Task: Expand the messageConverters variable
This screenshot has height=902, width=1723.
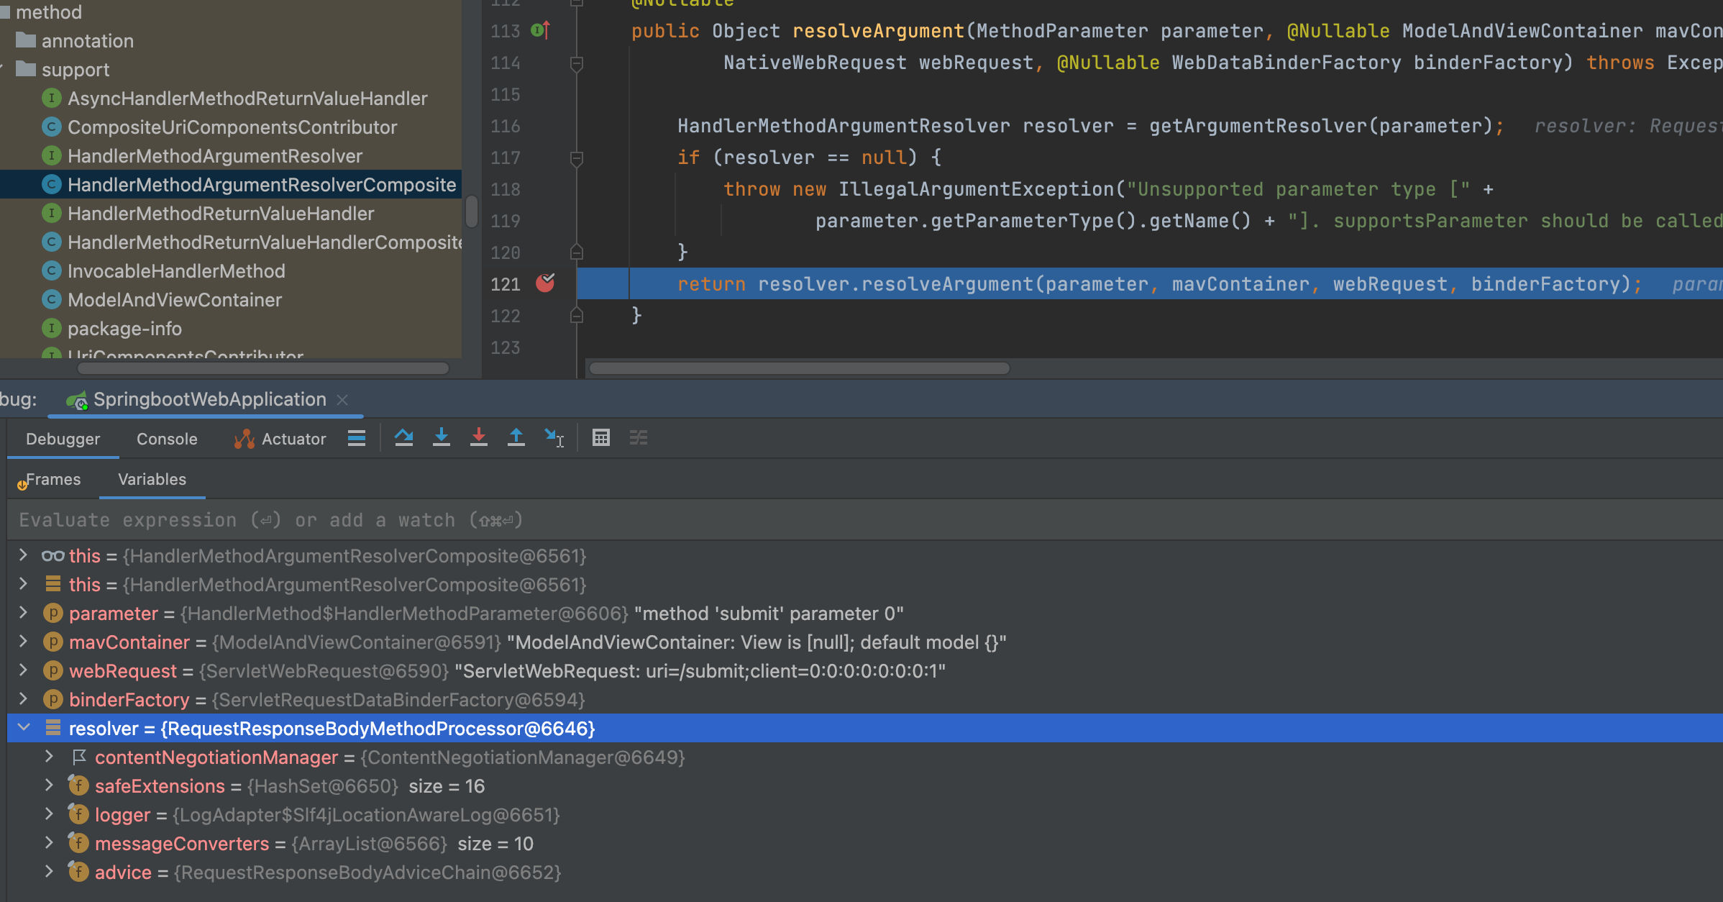Action: coord(49,843)
